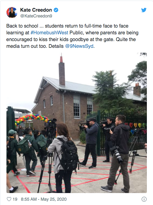Open Kate Creedon's profile avatar
This screenshot has height=205, width=153.
point(12,13)
